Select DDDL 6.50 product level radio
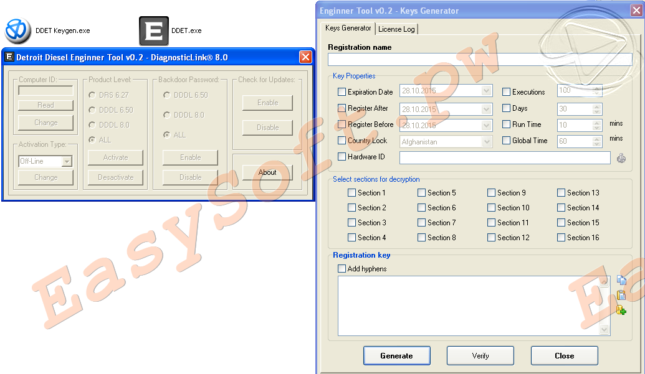Image resolution: width=645 pixels, height=374 pixels. 92,110
